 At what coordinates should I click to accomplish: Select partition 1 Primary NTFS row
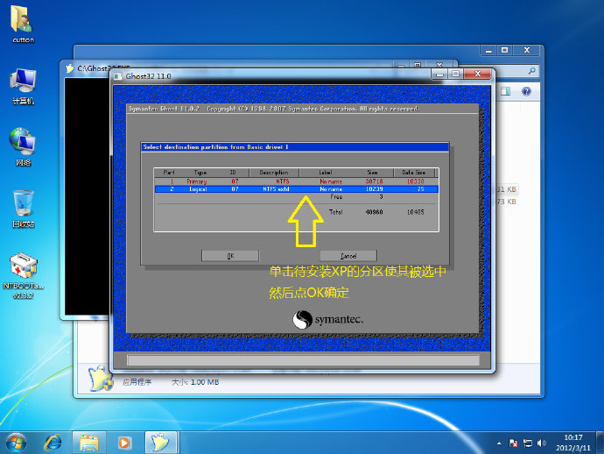tap(296, 181)
